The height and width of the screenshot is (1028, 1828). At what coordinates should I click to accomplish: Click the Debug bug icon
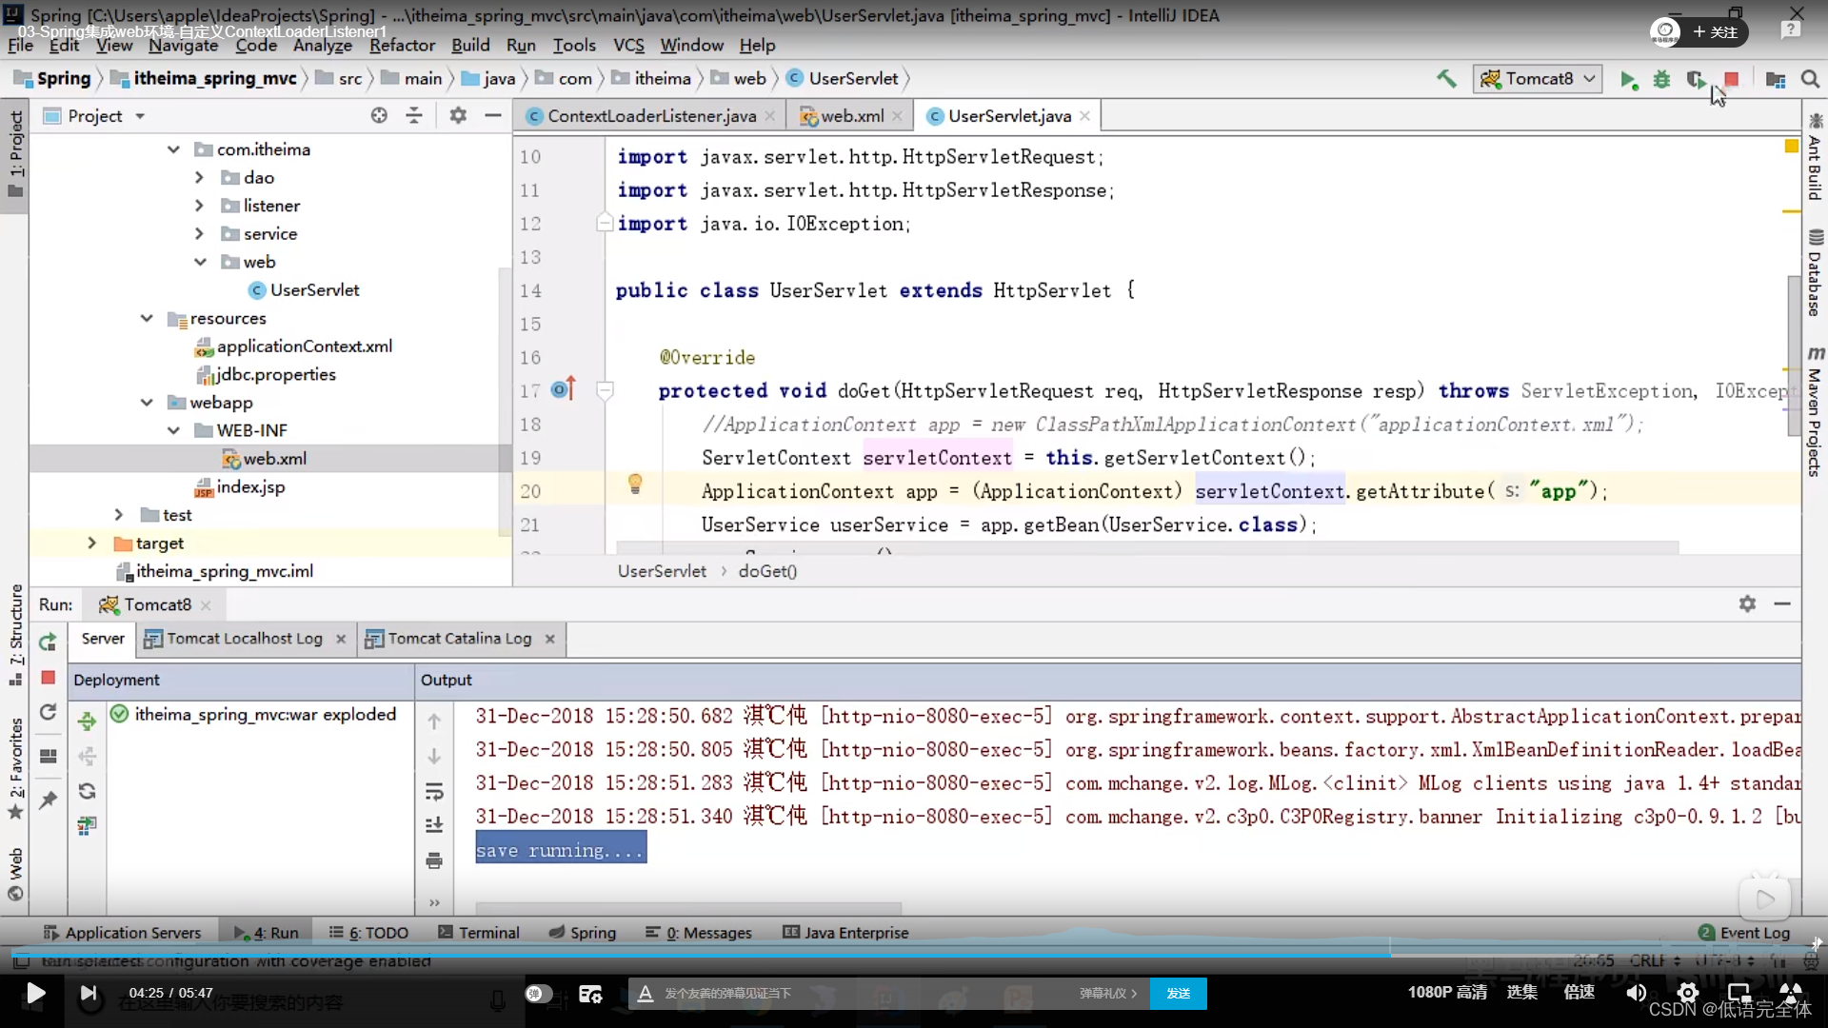tap(1661, 80)
